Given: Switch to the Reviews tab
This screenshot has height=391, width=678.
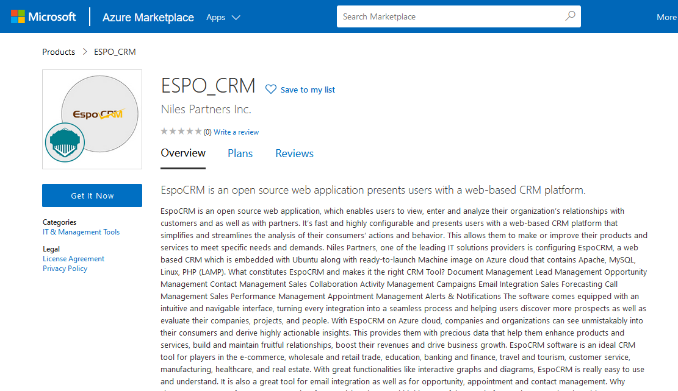Looking at the screenshot, I should pos(295,153).
